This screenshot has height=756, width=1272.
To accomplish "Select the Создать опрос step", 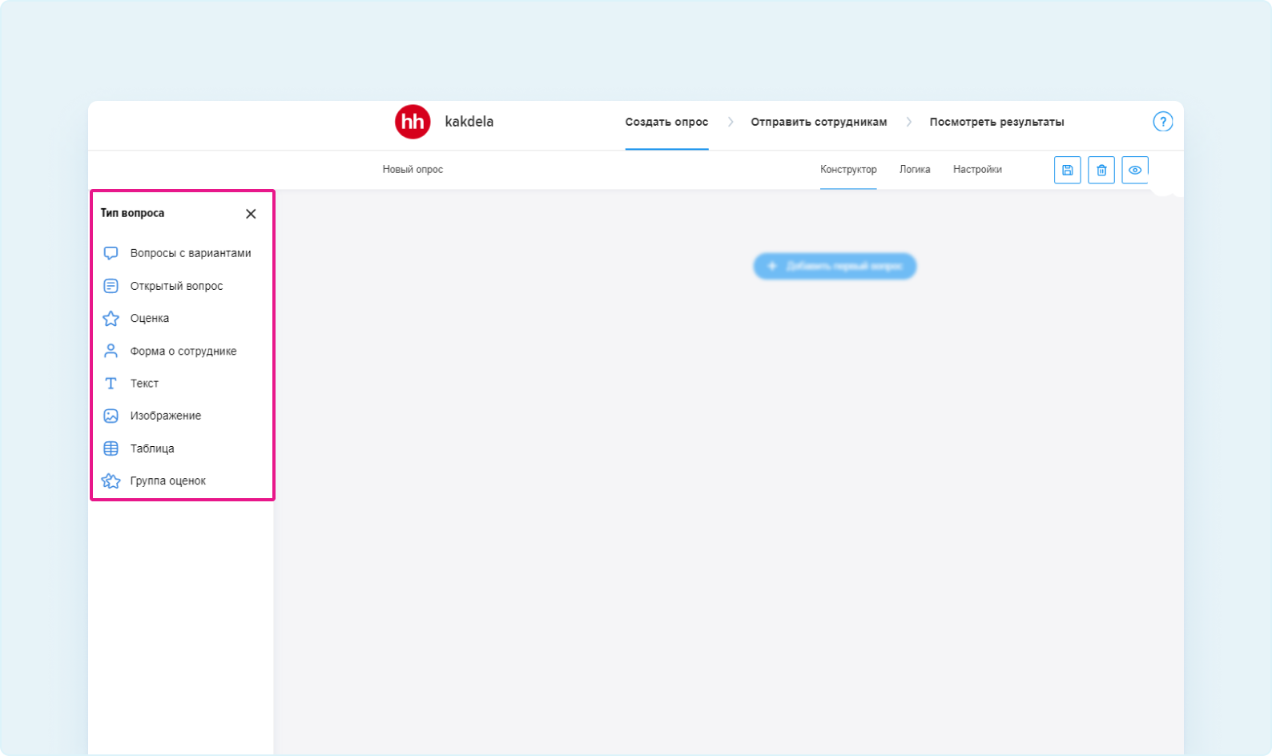I will pos(666,123).
